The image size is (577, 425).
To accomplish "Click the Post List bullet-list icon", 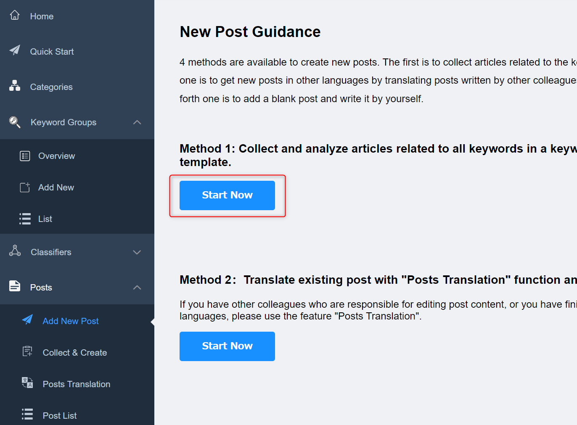I will [27, 414].
